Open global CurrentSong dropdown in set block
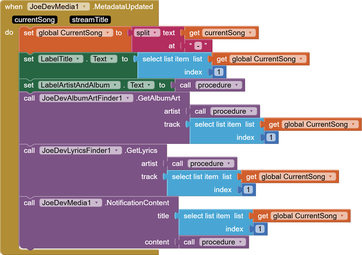 pos(108,33)
